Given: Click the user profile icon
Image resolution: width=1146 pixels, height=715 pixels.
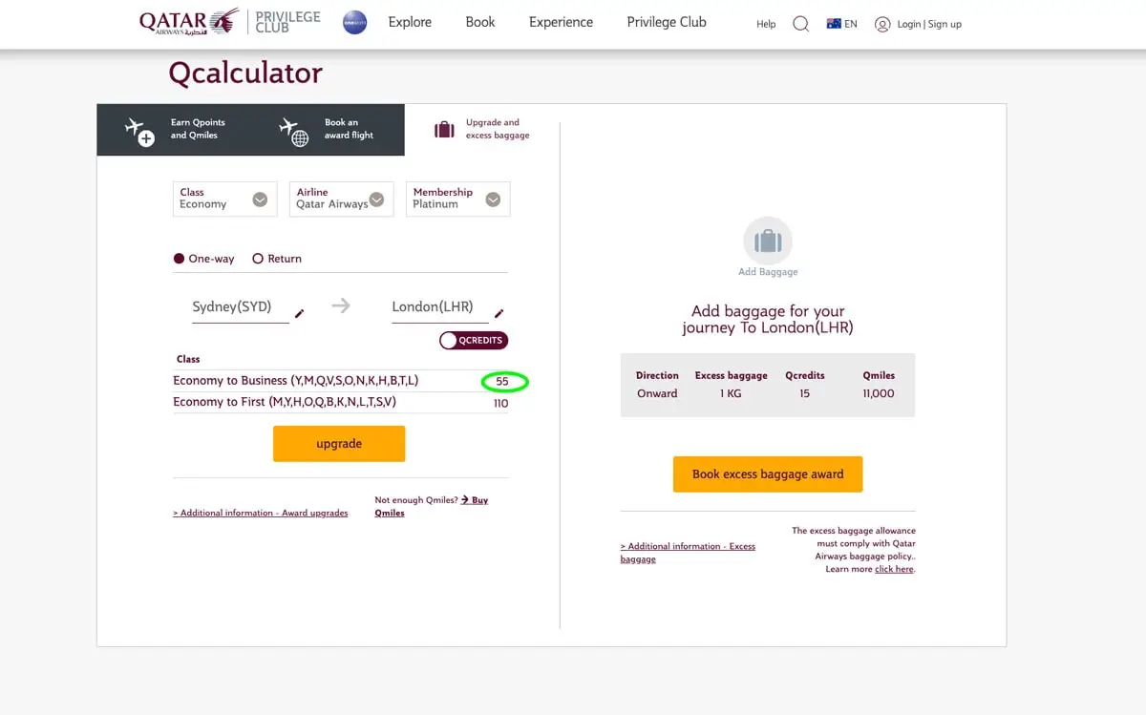Looking at the screenshot, I should [882, 24].
